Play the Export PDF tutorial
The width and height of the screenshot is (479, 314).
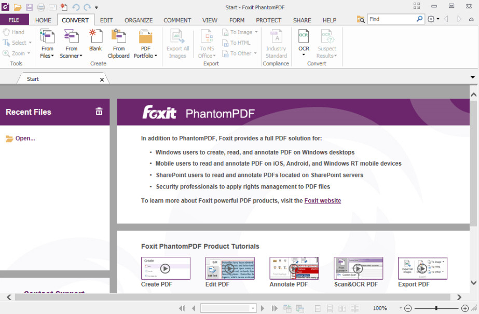[x=422, y=268]
